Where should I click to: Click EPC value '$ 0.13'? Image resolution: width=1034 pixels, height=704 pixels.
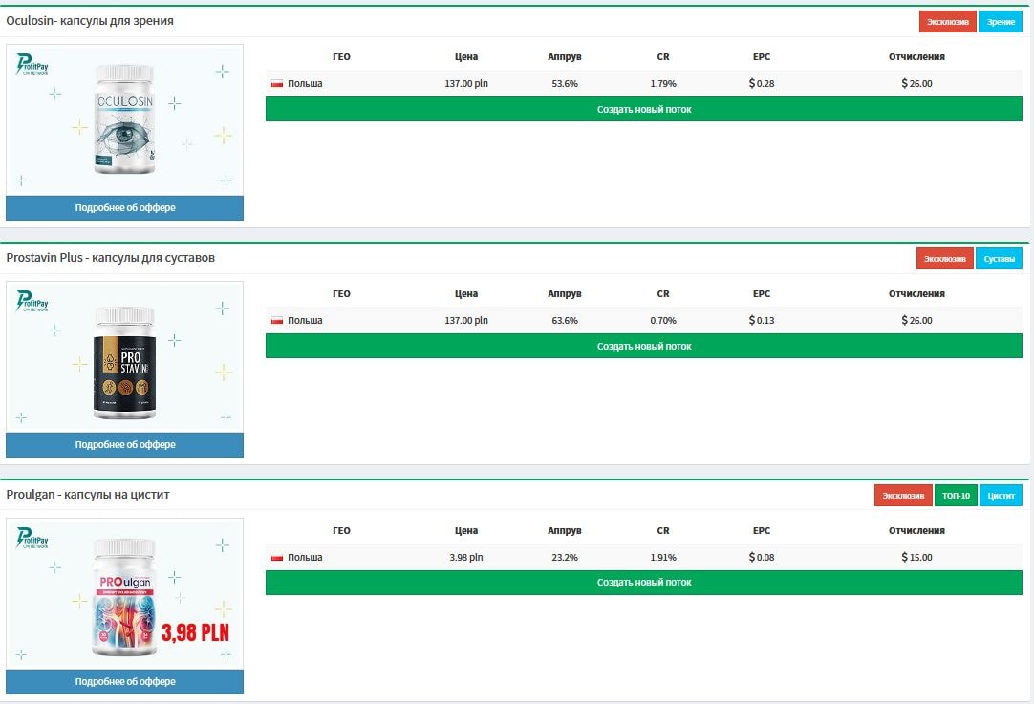tap(762, 320)
